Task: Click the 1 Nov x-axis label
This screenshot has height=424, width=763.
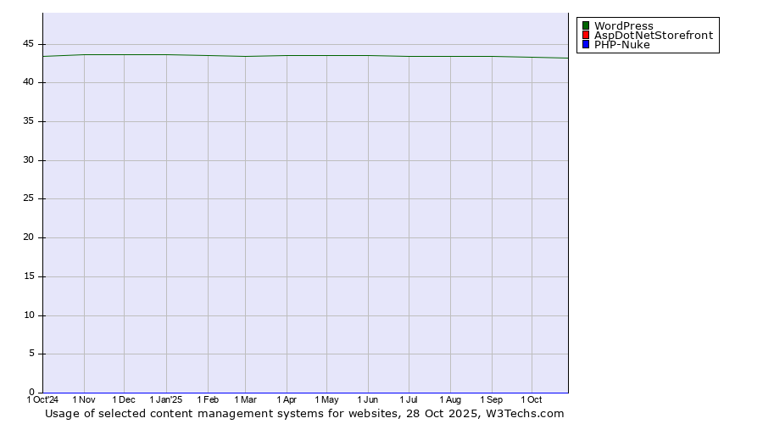Action: [84, 399]
